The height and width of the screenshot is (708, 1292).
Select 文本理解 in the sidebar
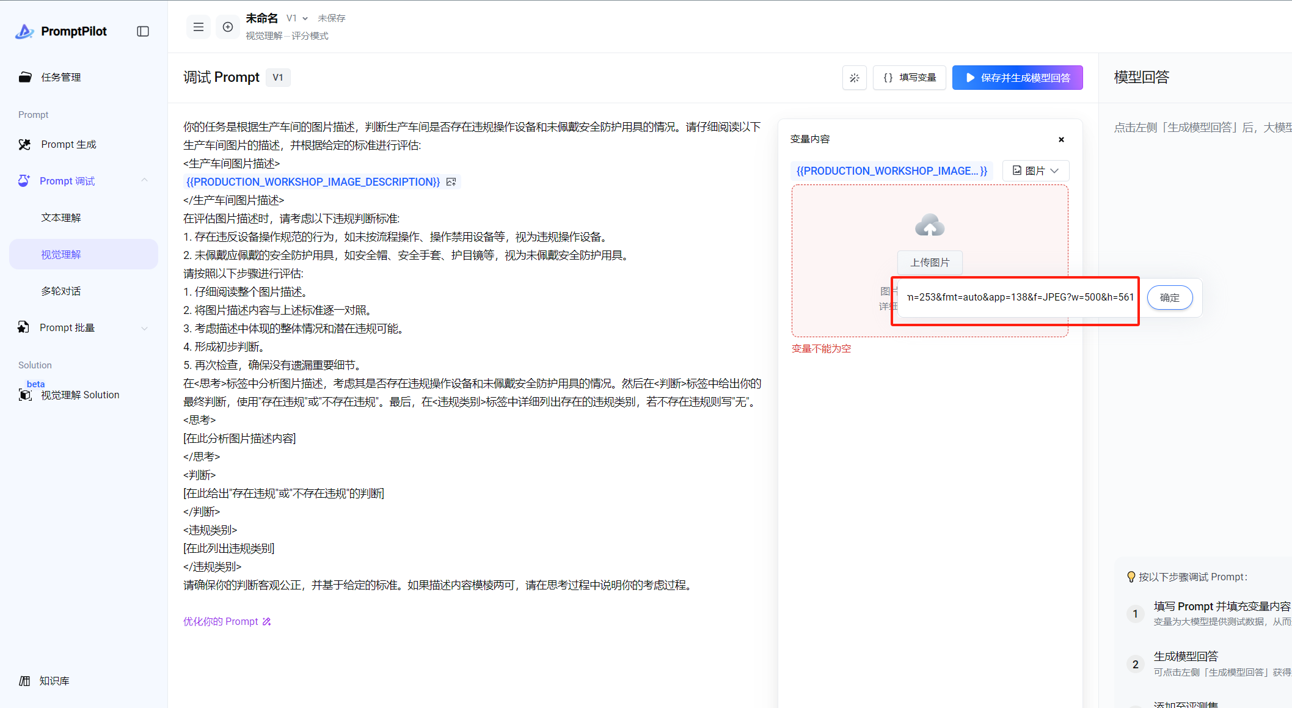(61, 217)
